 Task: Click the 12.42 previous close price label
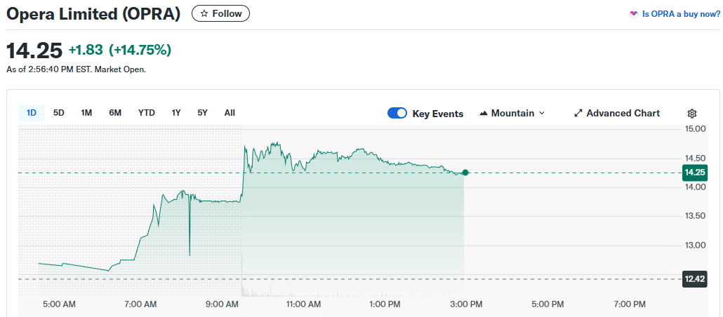[695, 279]
